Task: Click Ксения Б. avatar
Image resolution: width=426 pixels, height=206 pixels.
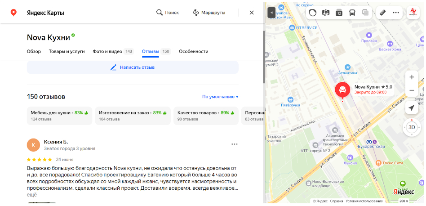Action: click(33, 145)
